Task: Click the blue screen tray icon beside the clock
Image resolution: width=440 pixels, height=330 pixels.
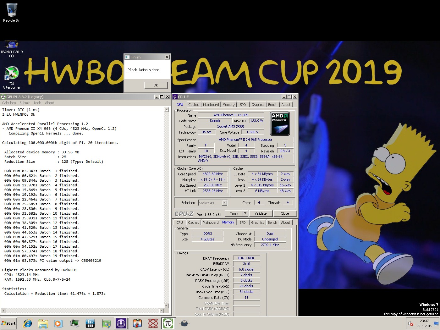Action: pos(436,323)
